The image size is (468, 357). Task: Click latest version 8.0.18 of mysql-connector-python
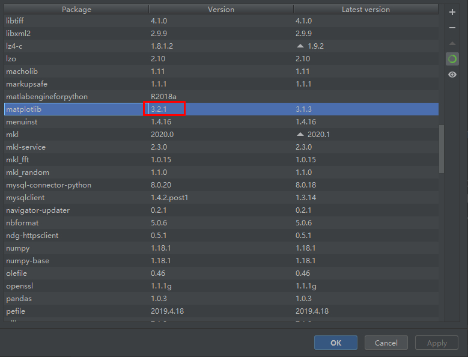click(x=306, y=185)
